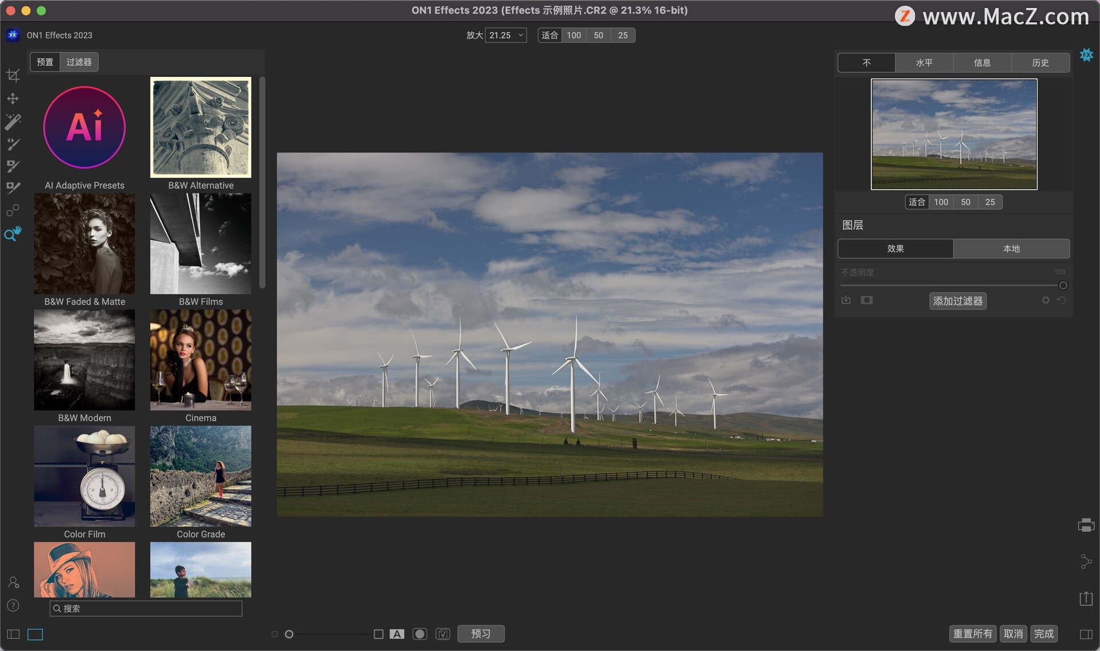The height and width of the screenshot is (651, 1100).
Task: Select the magic wand masking tool
Action: (13, 121)
